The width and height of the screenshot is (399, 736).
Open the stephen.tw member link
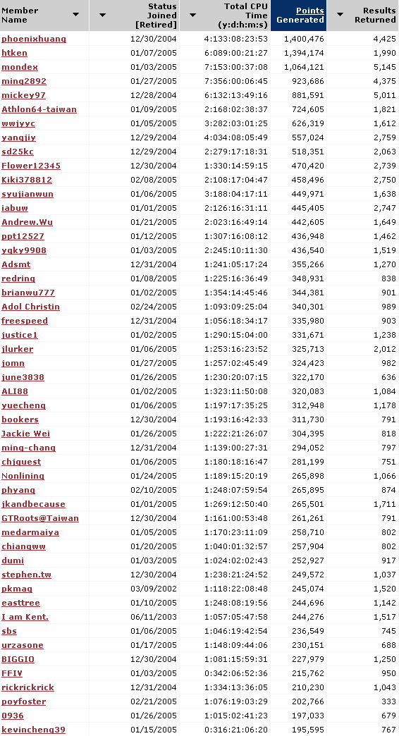tap(26, 575)
